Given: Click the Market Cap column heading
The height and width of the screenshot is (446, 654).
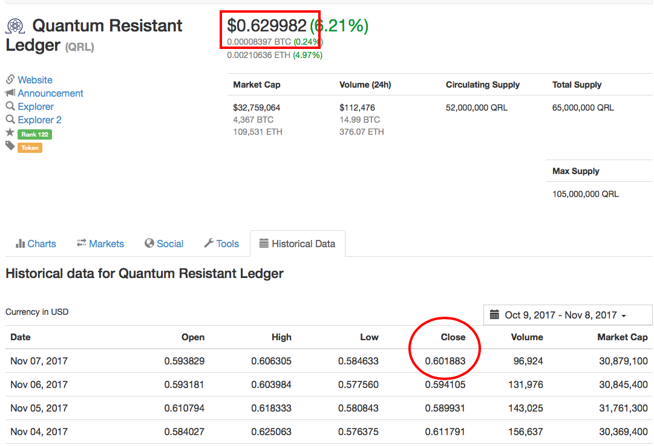Looking at the screenshot, I should click(x=257, y=85).
